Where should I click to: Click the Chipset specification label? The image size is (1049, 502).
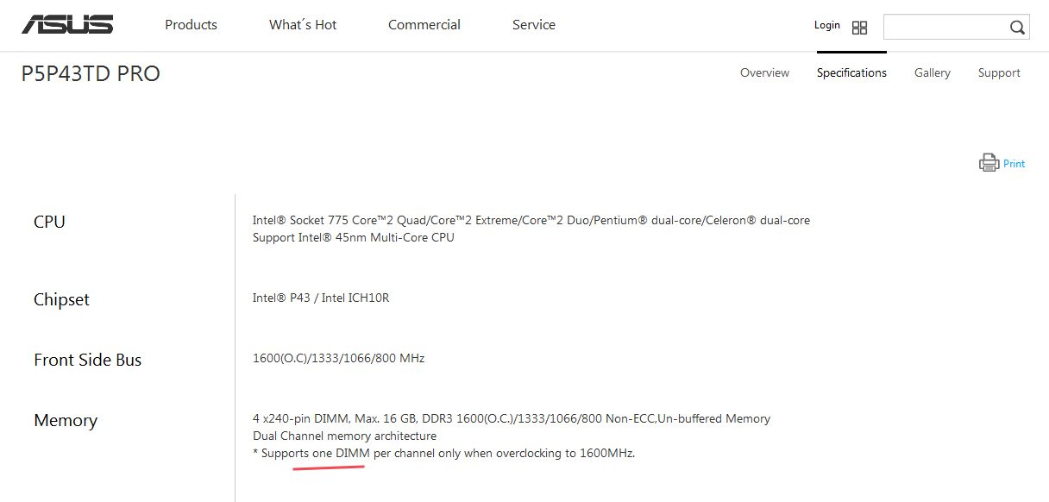(x=61, y=299)
